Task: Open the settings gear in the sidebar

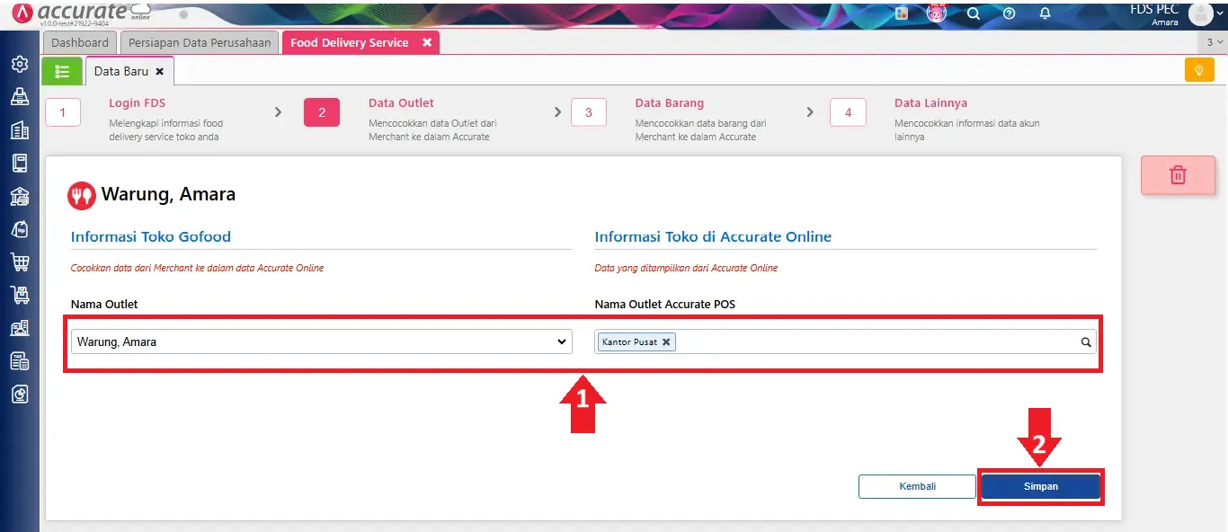Action: tap(19, 65)
